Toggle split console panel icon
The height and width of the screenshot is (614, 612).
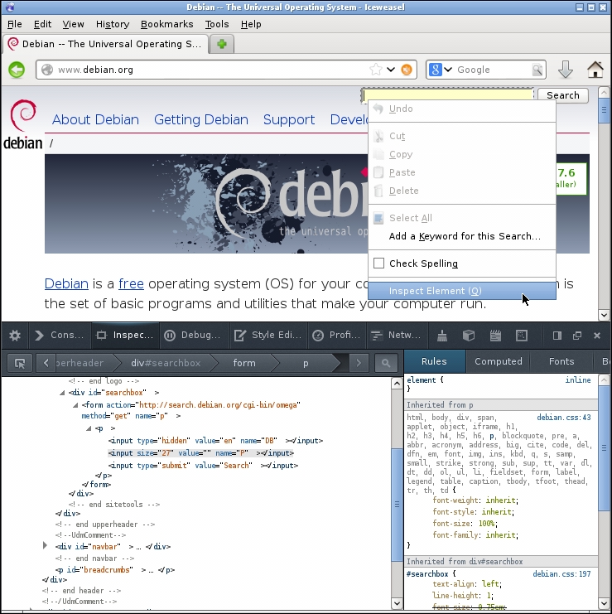pos(557,336)
